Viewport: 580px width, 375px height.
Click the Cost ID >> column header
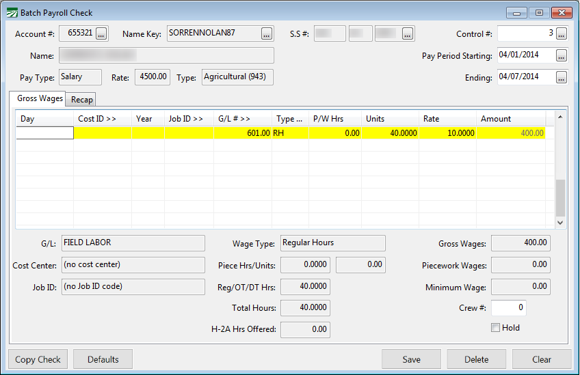pos(103,119)
